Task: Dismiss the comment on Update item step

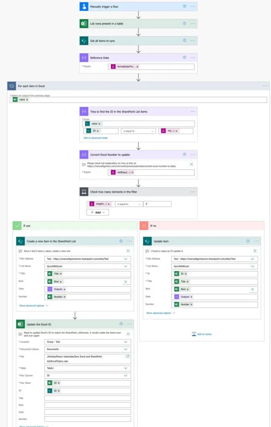Action: (x=255, y=251)
